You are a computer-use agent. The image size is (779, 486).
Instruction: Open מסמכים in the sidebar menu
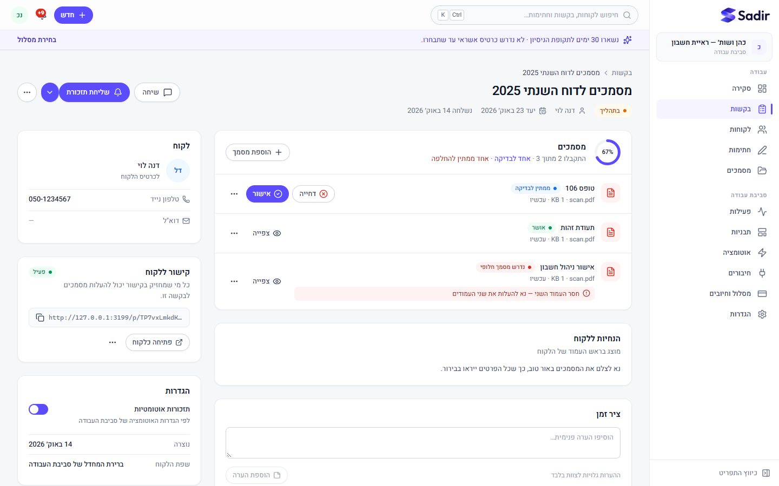click(745, 171)
